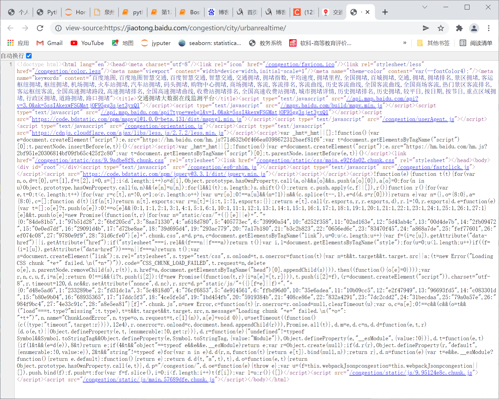Close the active view-source tab
The image size is (499, 399).
click(368, 12)
